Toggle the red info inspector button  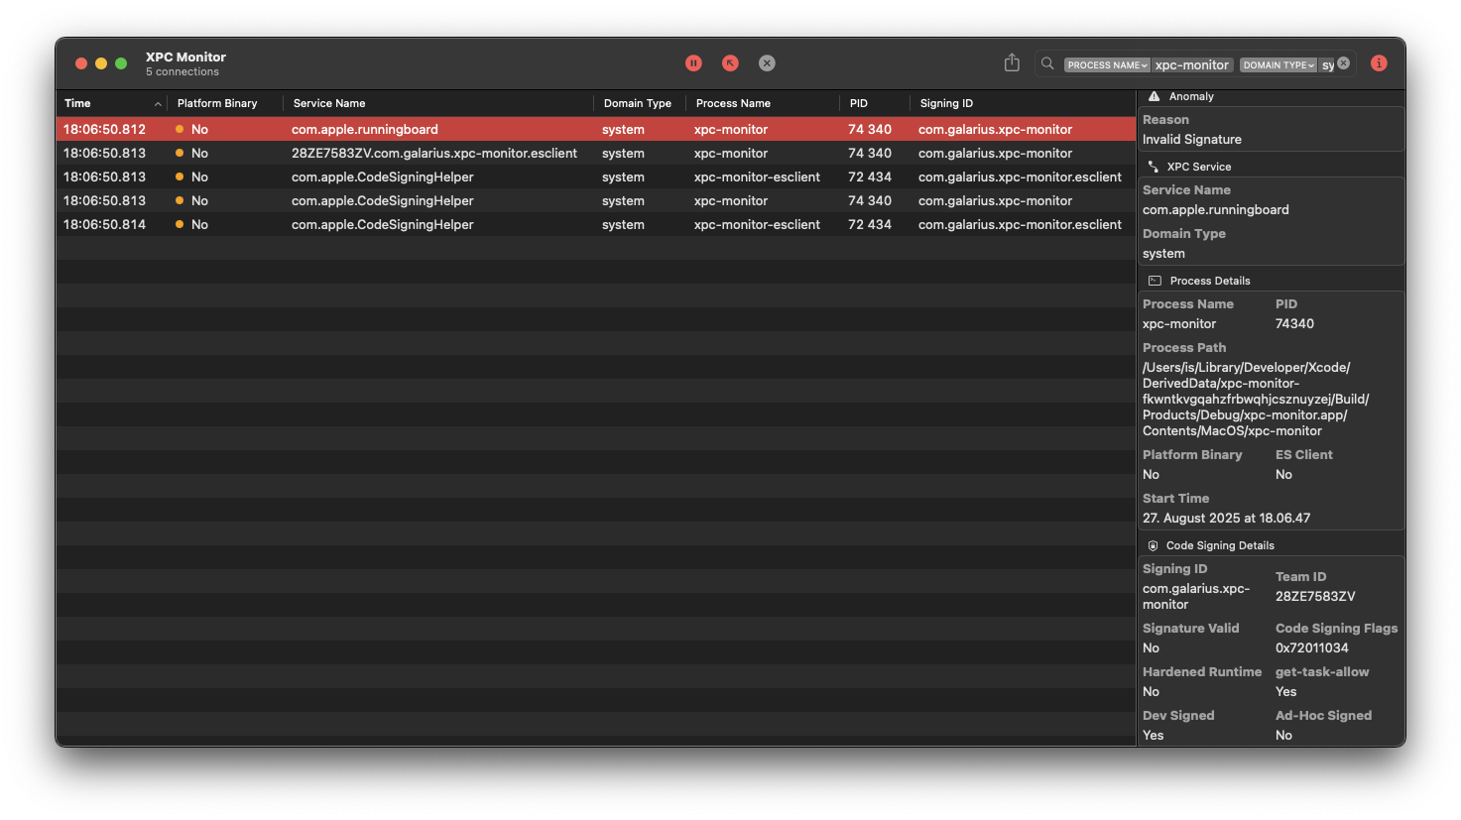tap(1379, 63)
